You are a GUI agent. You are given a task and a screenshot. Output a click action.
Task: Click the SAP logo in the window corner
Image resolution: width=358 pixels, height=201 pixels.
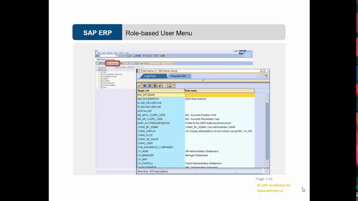click(242, 52)
